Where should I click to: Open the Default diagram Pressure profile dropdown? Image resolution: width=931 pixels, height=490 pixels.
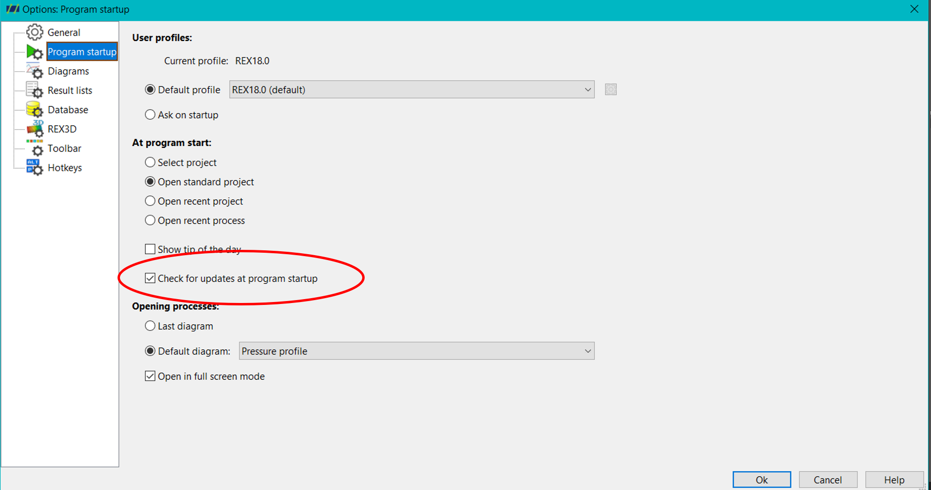(416, 351)
